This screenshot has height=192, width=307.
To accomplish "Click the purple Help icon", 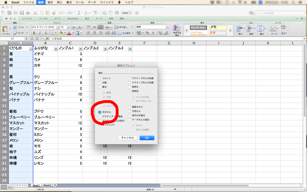I will [x=137, y=13].
